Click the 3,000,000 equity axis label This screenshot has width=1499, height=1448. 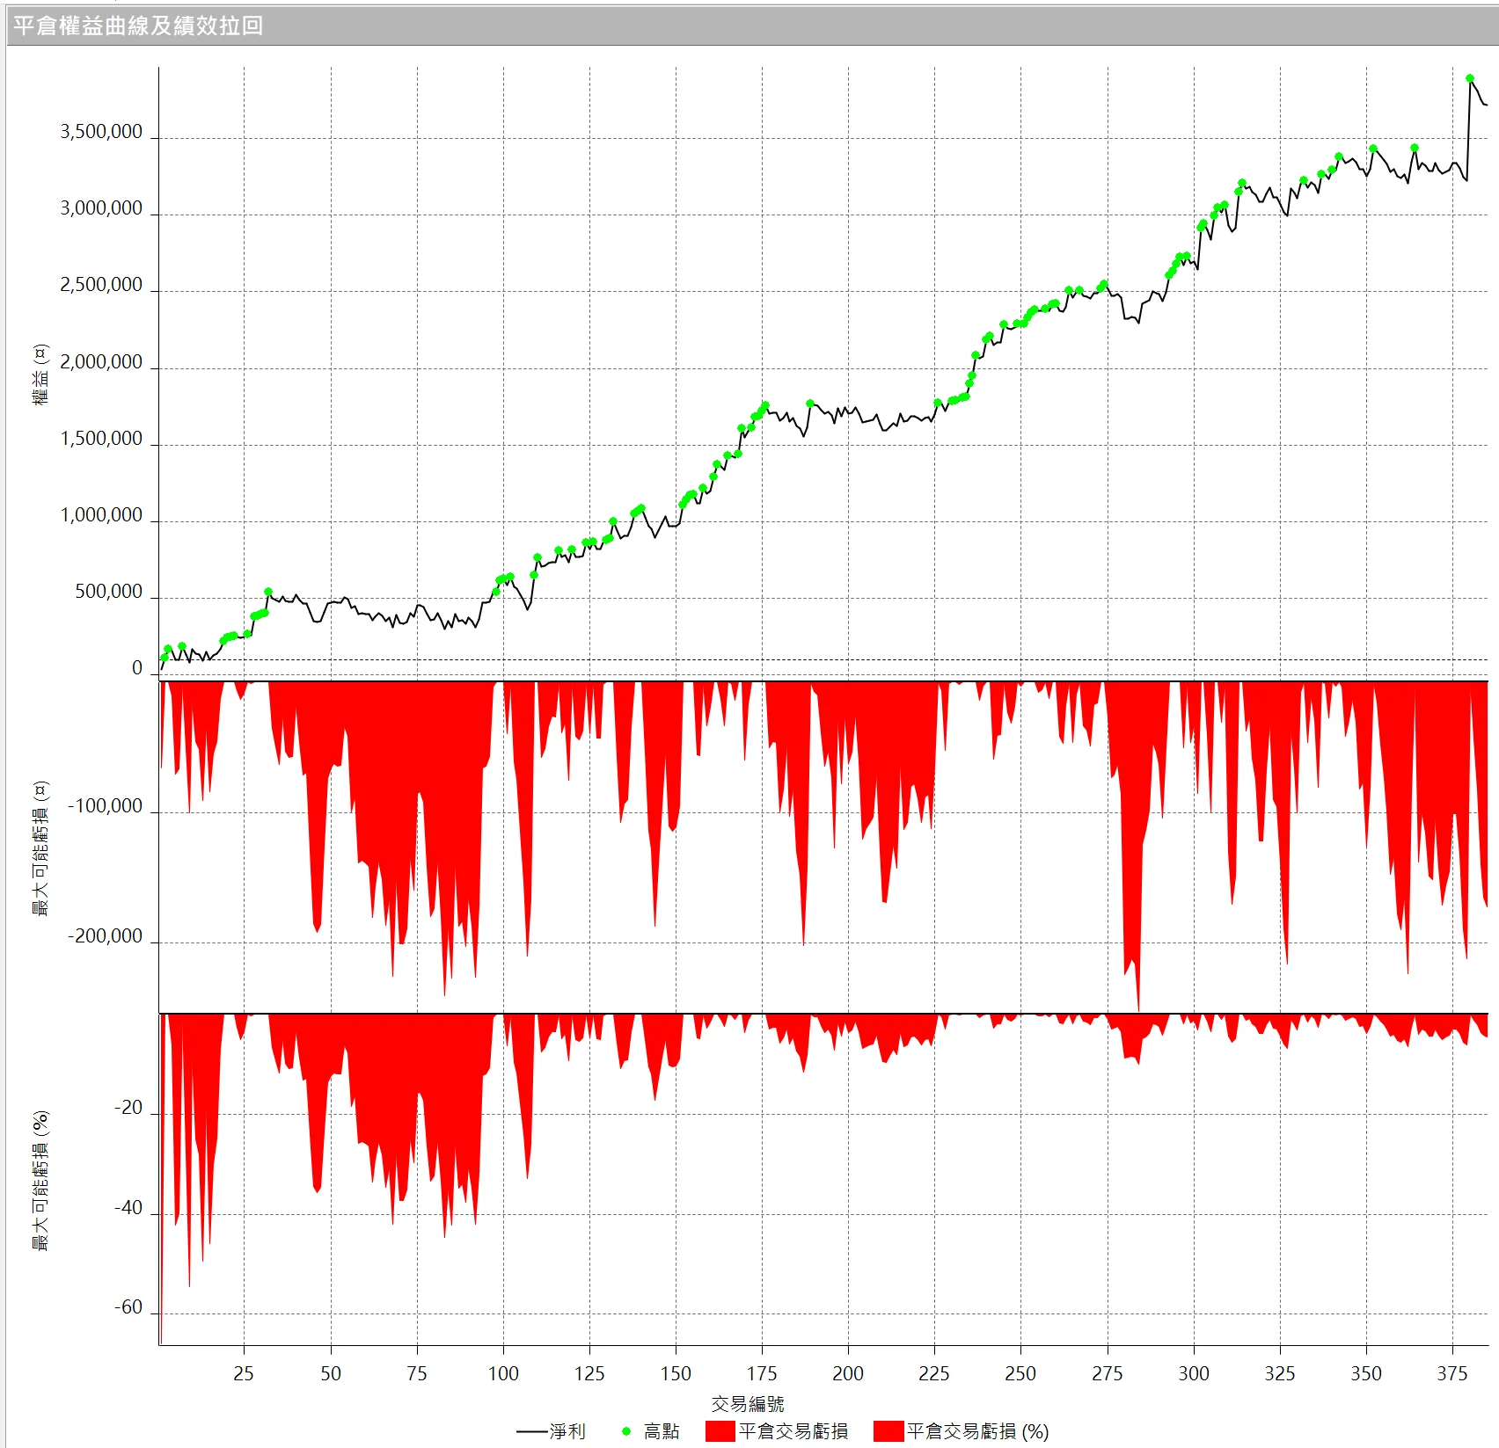(101, 208)
